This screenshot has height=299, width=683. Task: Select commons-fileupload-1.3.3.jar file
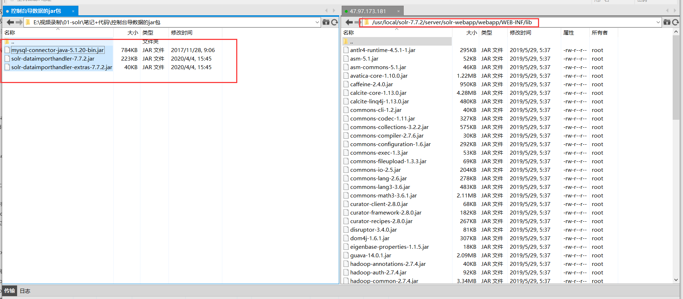(x=388, y=161)
